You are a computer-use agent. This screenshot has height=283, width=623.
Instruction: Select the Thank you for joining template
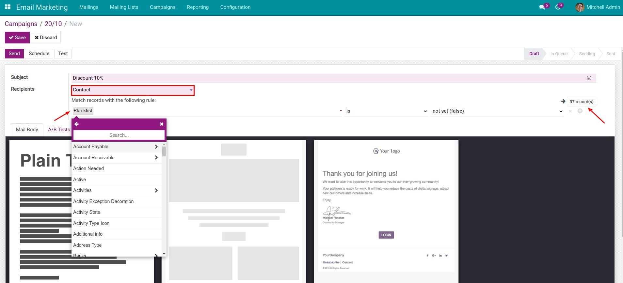coord(386,206)
